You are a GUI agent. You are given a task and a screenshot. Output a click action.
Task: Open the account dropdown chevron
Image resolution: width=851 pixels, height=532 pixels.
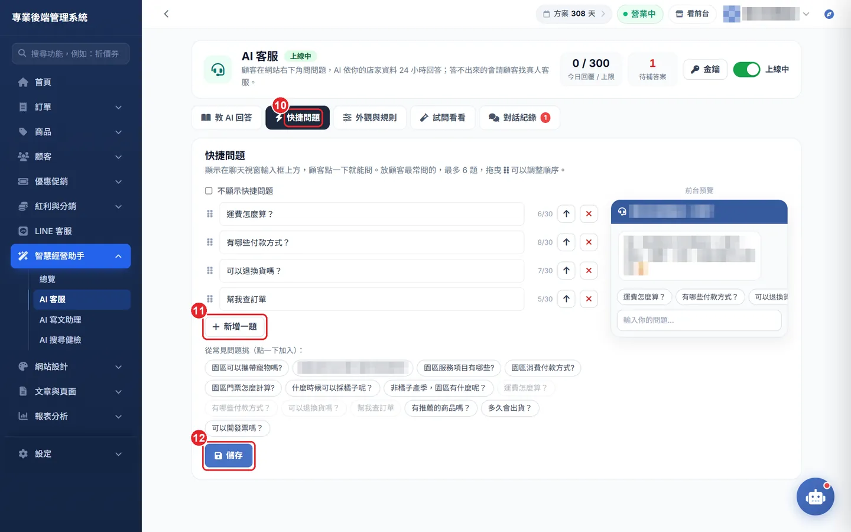(806, 14)
